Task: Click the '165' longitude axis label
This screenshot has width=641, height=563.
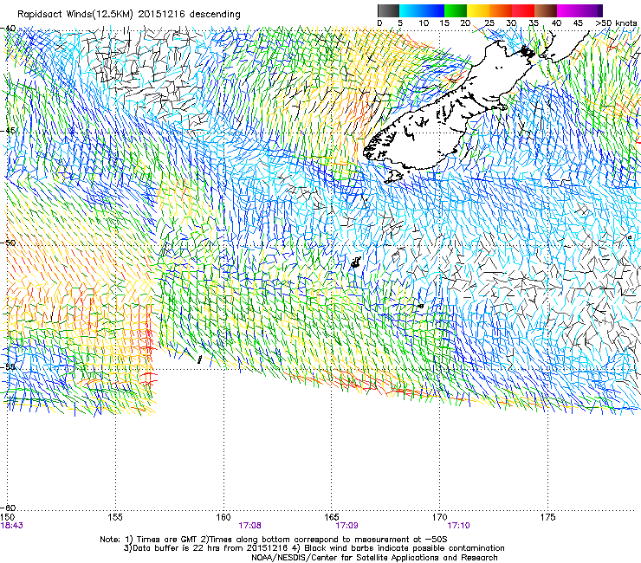Action: pyautogui.click(x=332, y=517)
